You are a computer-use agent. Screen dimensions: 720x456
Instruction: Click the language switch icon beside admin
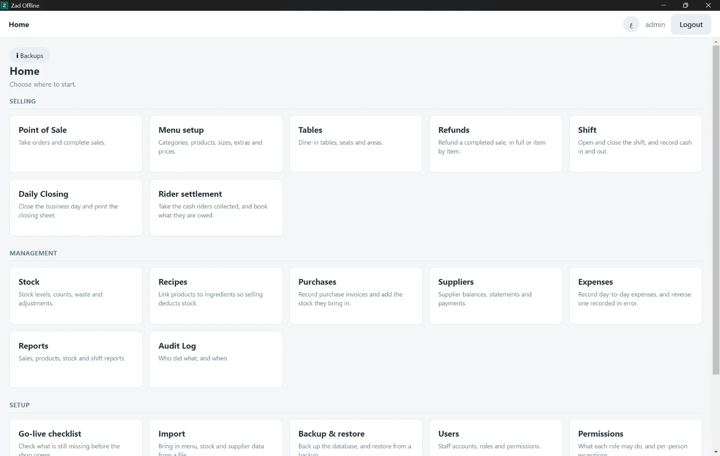pos(631,24)
